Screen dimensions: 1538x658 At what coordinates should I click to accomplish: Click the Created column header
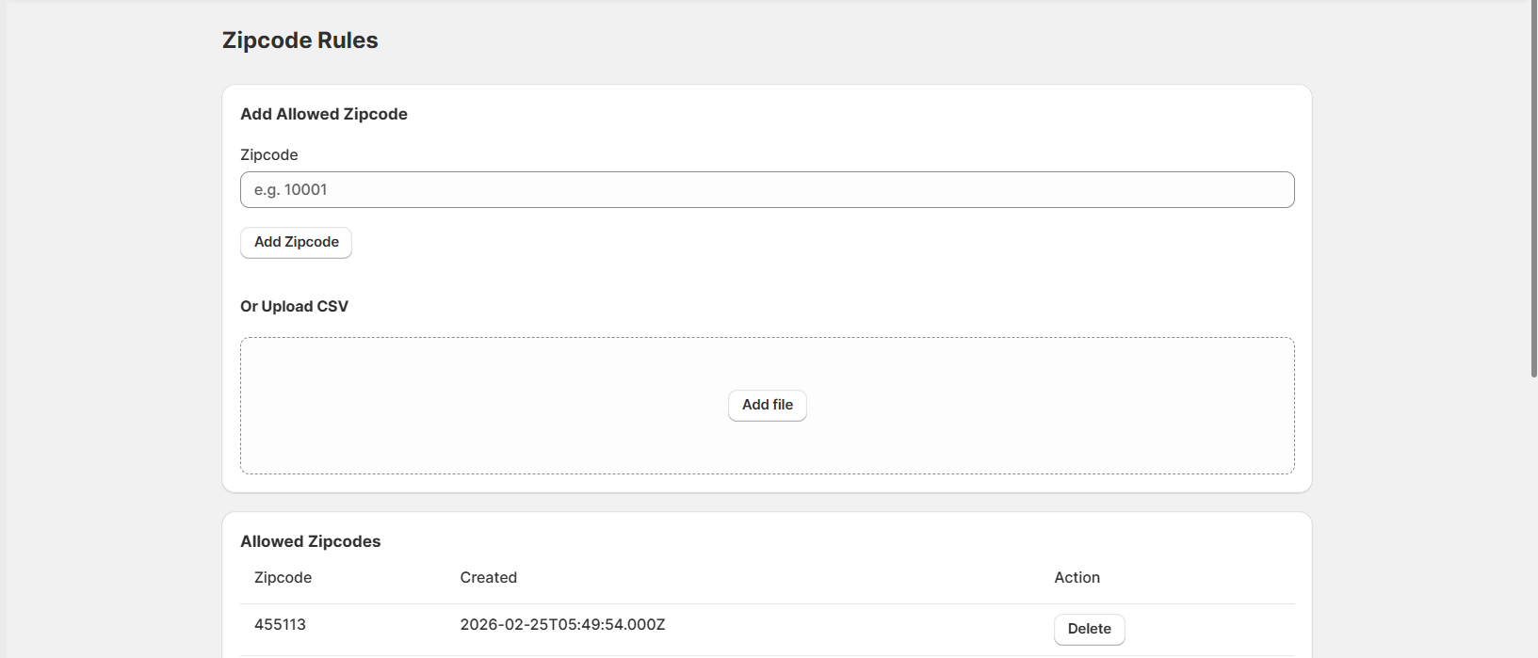tap(488, 578)
